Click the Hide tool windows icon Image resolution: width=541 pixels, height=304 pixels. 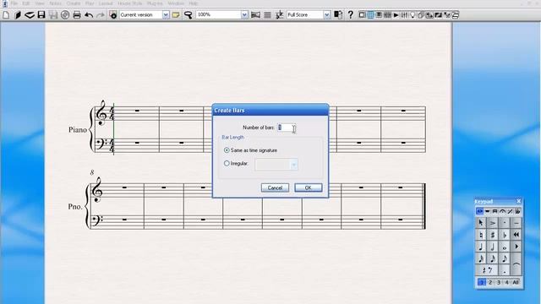point(456,15)
